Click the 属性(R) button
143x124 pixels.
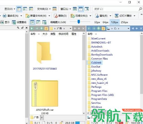101,16
